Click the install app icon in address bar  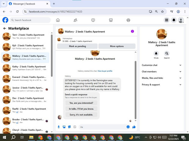150,12
